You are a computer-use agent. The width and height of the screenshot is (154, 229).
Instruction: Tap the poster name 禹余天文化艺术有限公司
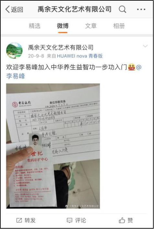(61, 48)
